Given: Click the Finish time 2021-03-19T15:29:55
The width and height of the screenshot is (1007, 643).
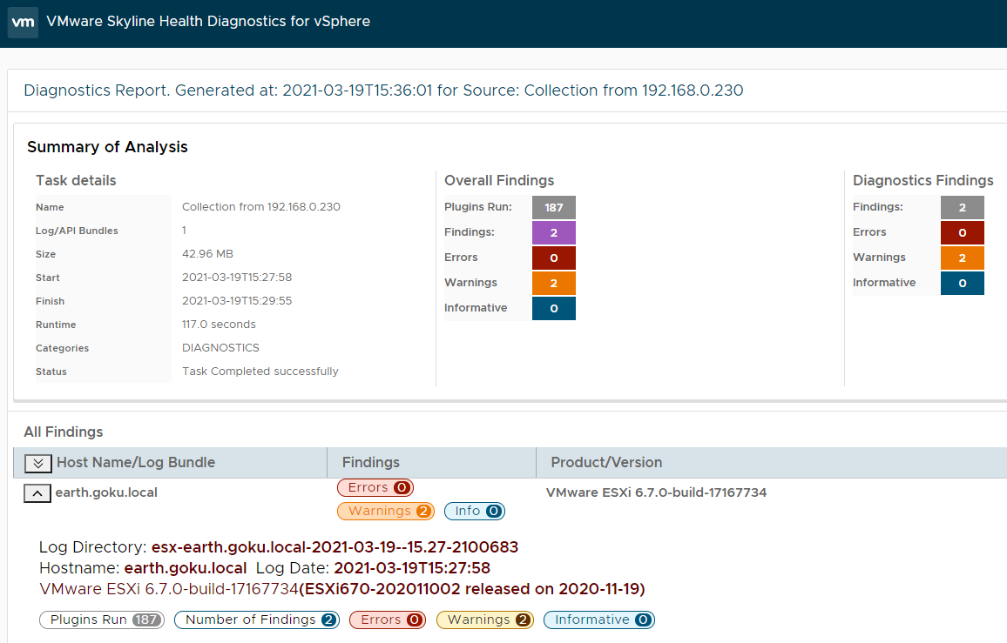Looking at the screenshot, I should coord(237,301).
